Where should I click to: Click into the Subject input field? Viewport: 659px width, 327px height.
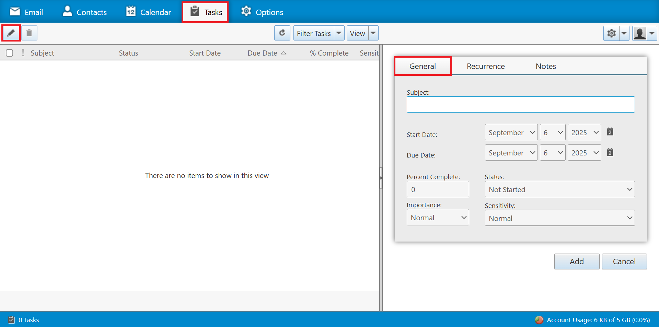click(521, 104)
